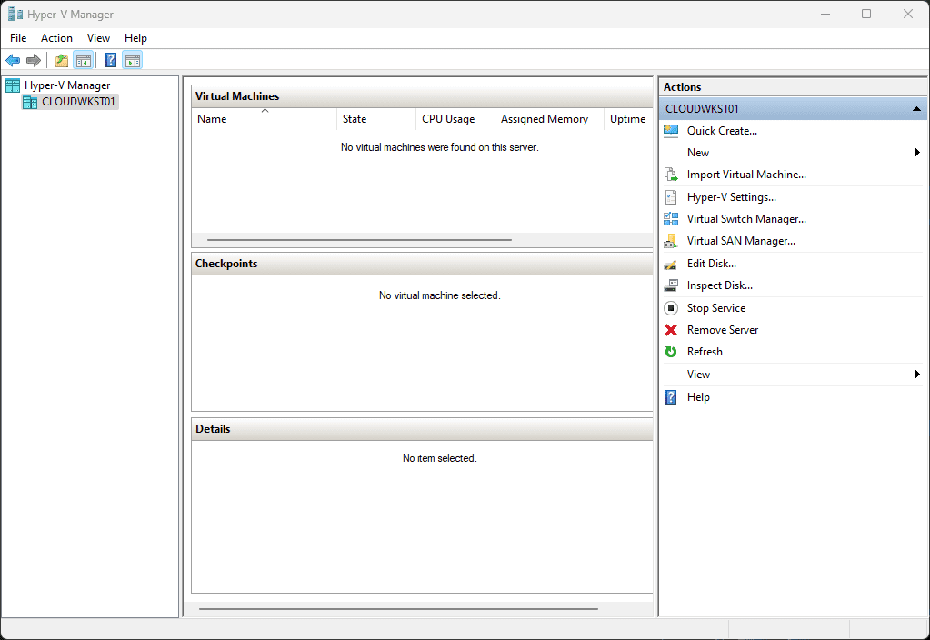This screenshot has height=640, width=930.
Task: Toggle the Show/Hide Console Tree toolbar icon
Action: tap(83, 60)
